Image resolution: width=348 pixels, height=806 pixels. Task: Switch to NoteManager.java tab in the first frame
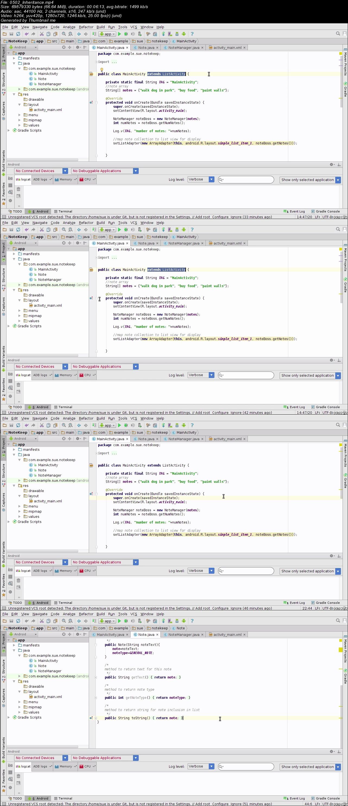[x=184, y=47]
